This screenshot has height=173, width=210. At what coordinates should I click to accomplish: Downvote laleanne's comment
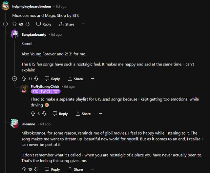(x=36, y=169)
